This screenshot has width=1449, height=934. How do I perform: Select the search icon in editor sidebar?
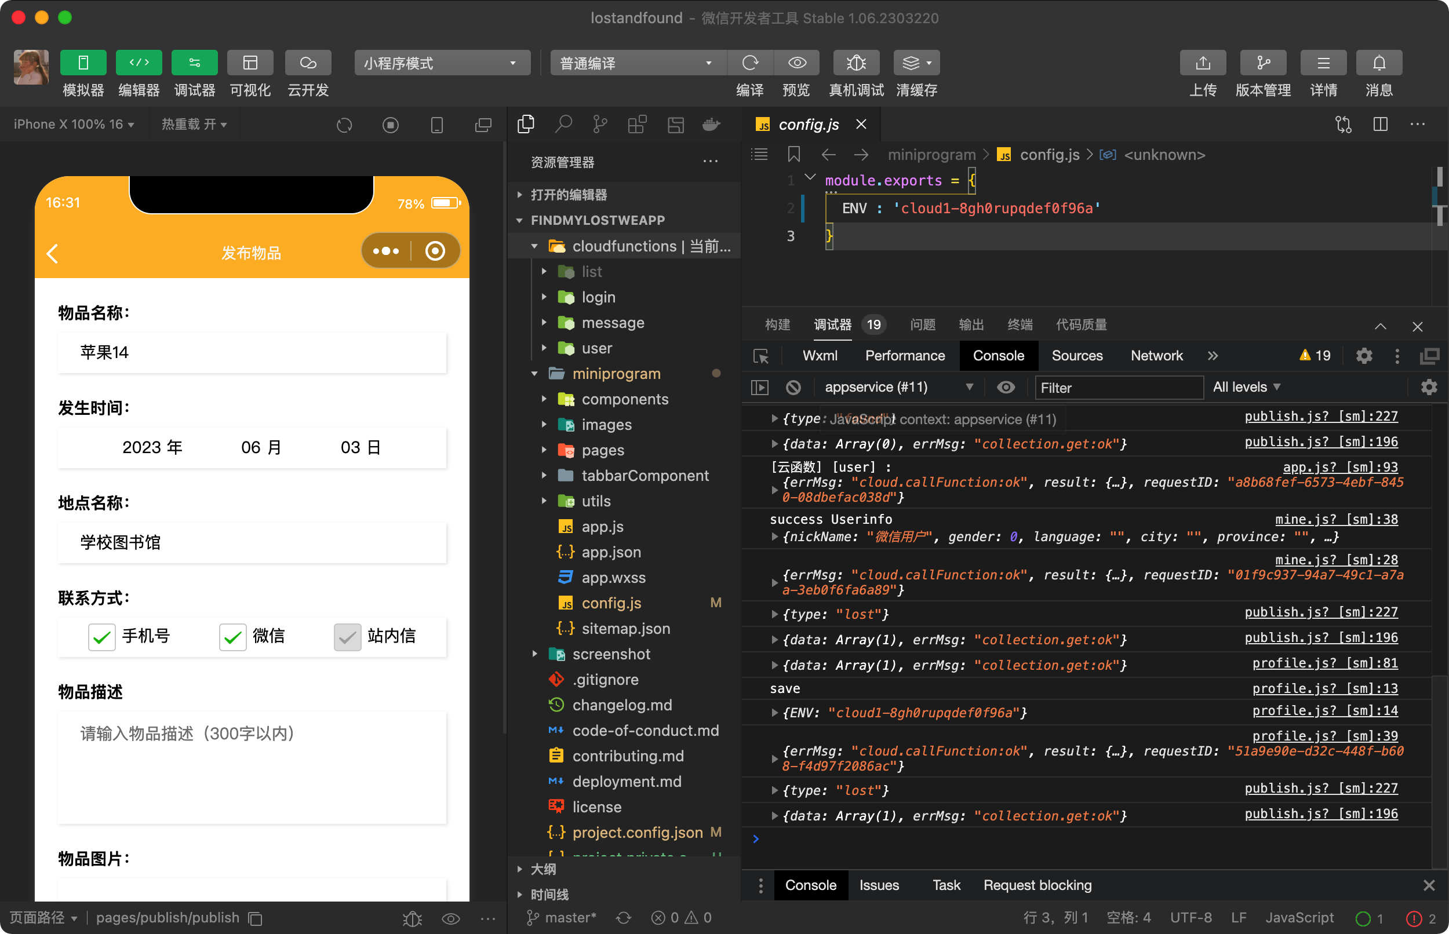(x=563, y=125)
